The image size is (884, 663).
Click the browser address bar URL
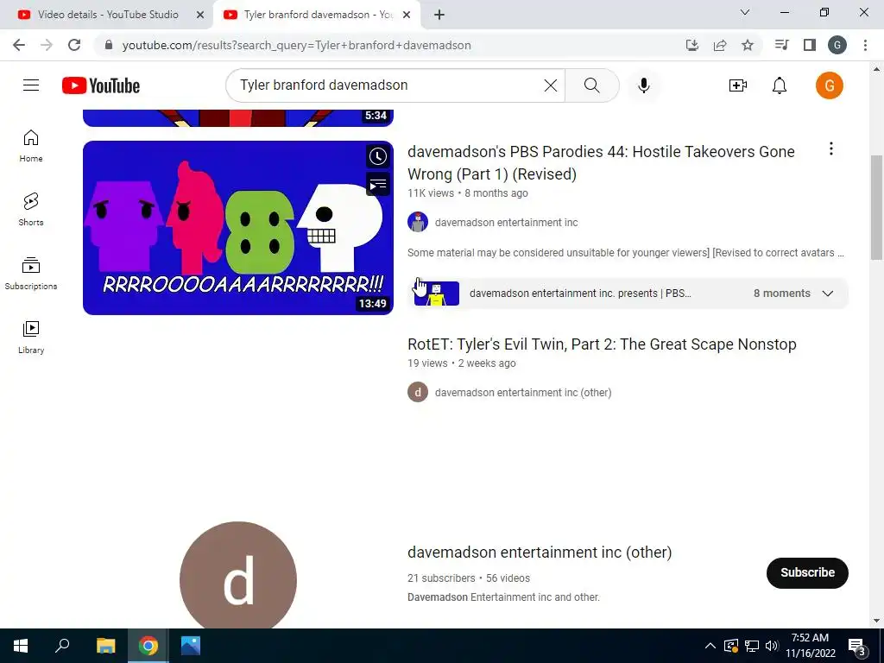click(297, 45)
